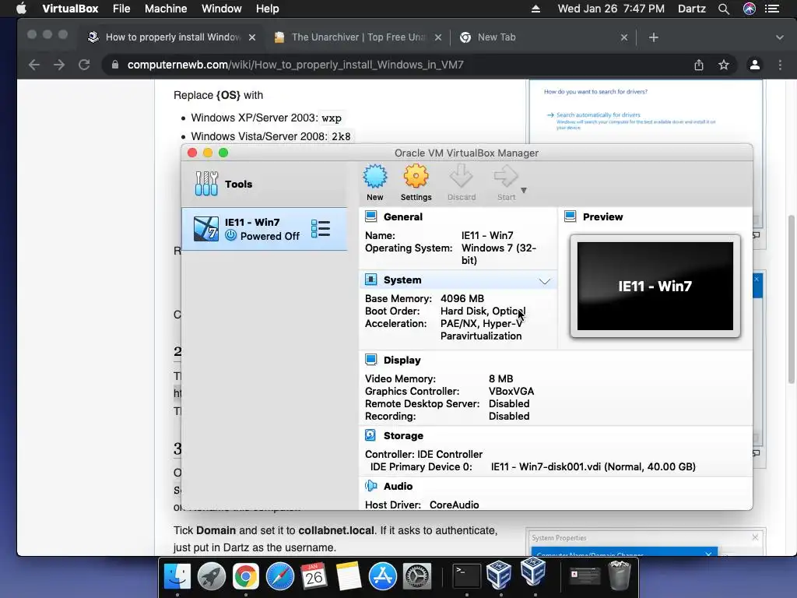Open the Control Center menu bar icon

(x=772, y=9)
